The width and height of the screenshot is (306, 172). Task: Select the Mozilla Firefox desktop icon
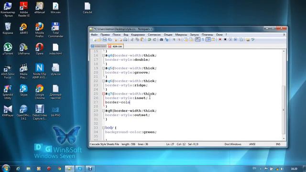[40, 30]
